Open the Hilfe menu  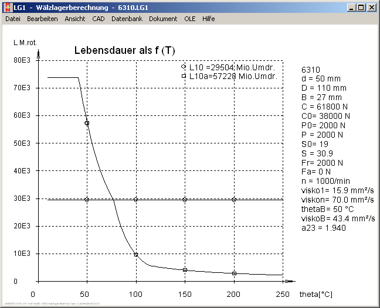tap(208, 19)
